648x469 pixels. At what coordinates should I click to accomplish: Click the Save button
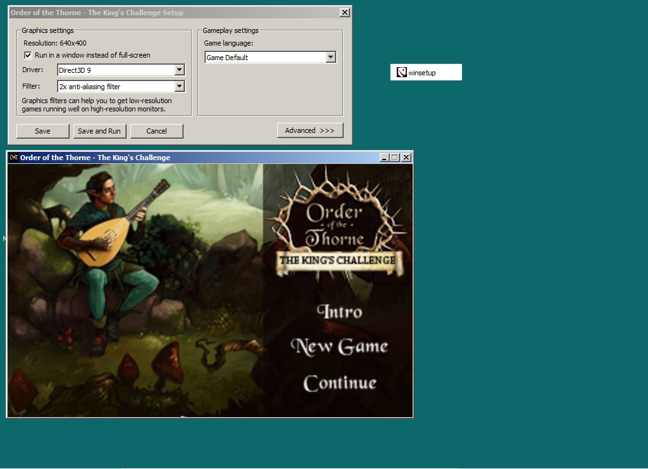click(42, 131)
